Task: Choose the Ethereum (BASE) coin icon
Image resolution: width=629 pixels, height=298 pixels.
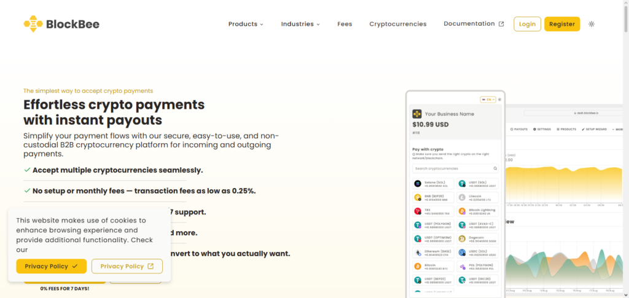Action: coord(417,253)
